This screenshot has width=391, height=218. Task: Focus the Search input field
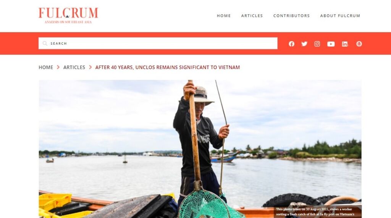pyautogui.click(x=158, y=44)
